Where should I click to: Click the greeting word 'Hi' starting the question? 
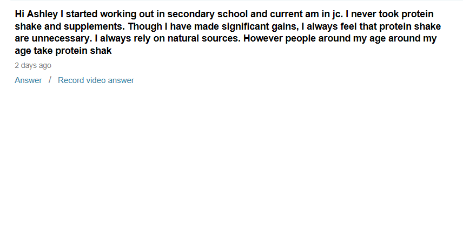pyautogui.click(x=19, y=14)
